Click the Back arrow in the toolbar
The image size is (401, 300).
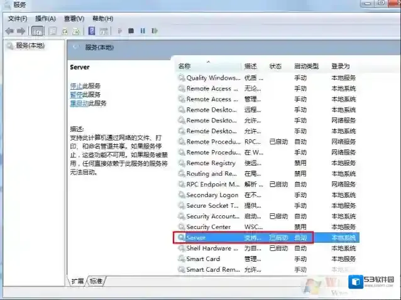point(9,31)
